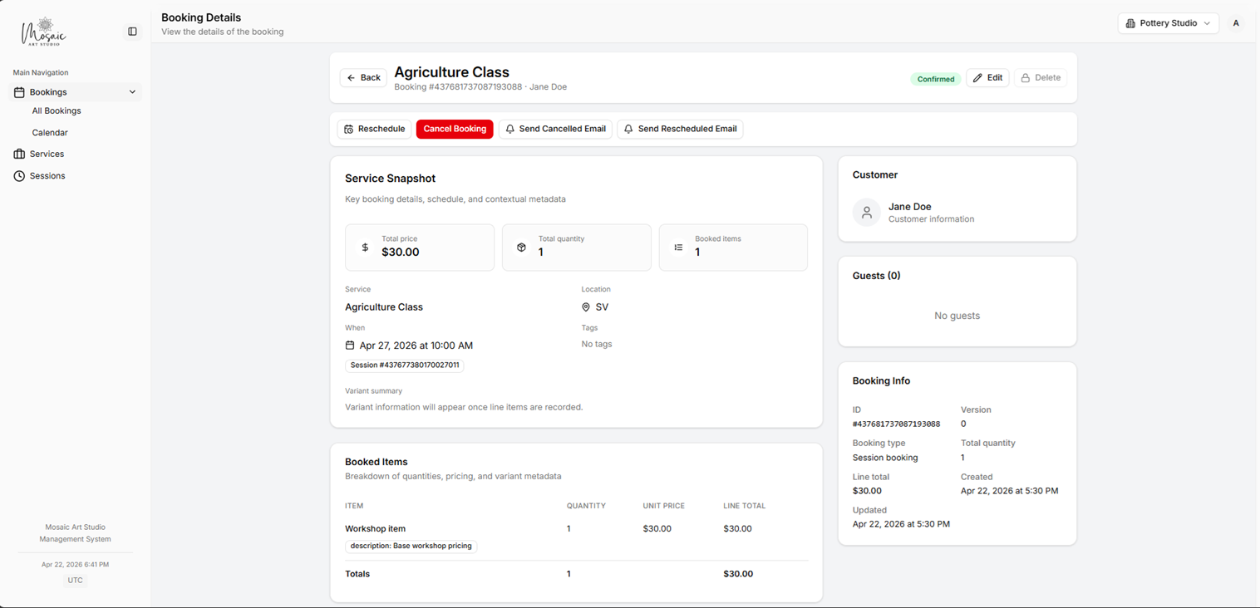The image size is (1260, 608).
Task: Click the dollar sign Total price icon
Action: coord(365,248)
